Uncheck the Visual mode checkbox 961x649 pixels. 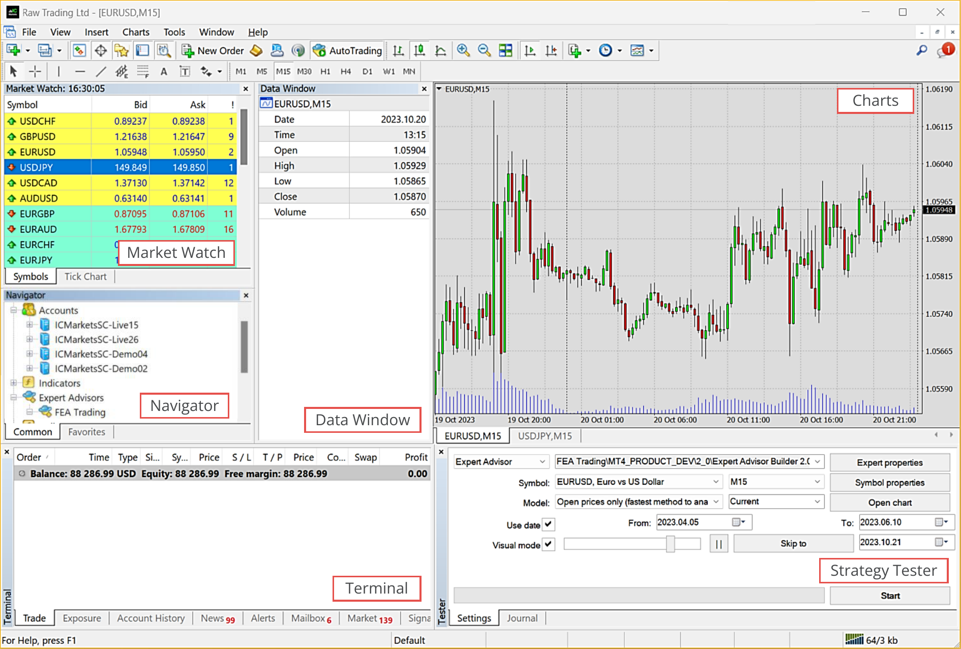pyautogui.click(x=548, y=544)
